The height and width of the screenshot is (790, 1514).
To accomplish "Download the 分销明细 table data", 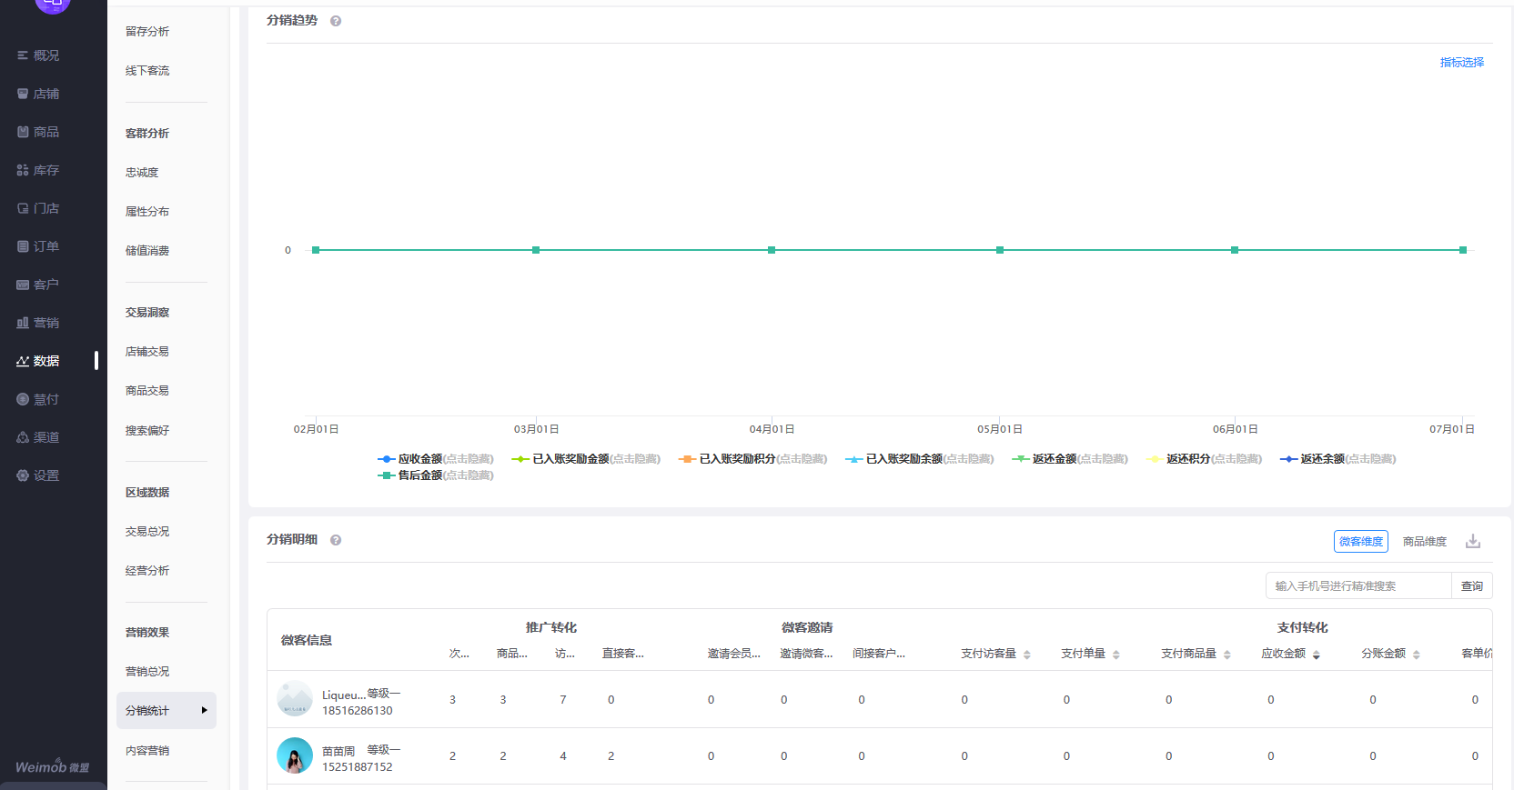I will 1473,542.
